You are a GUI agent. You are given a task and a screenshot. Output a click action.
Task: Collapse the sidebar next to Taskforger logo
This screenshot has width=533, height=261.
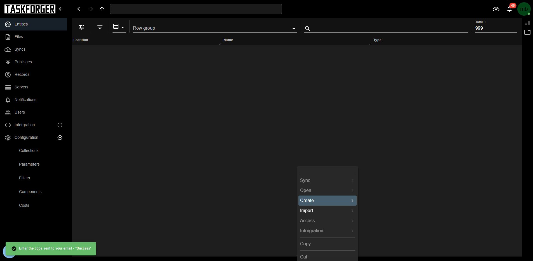60,9
